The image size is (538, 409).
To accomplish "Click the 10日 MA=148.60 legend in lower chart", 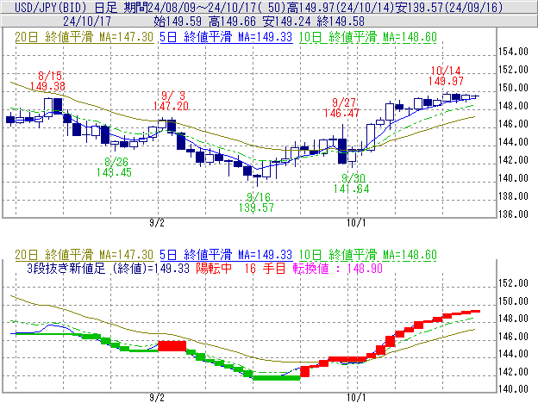I will tap(368, 255).
